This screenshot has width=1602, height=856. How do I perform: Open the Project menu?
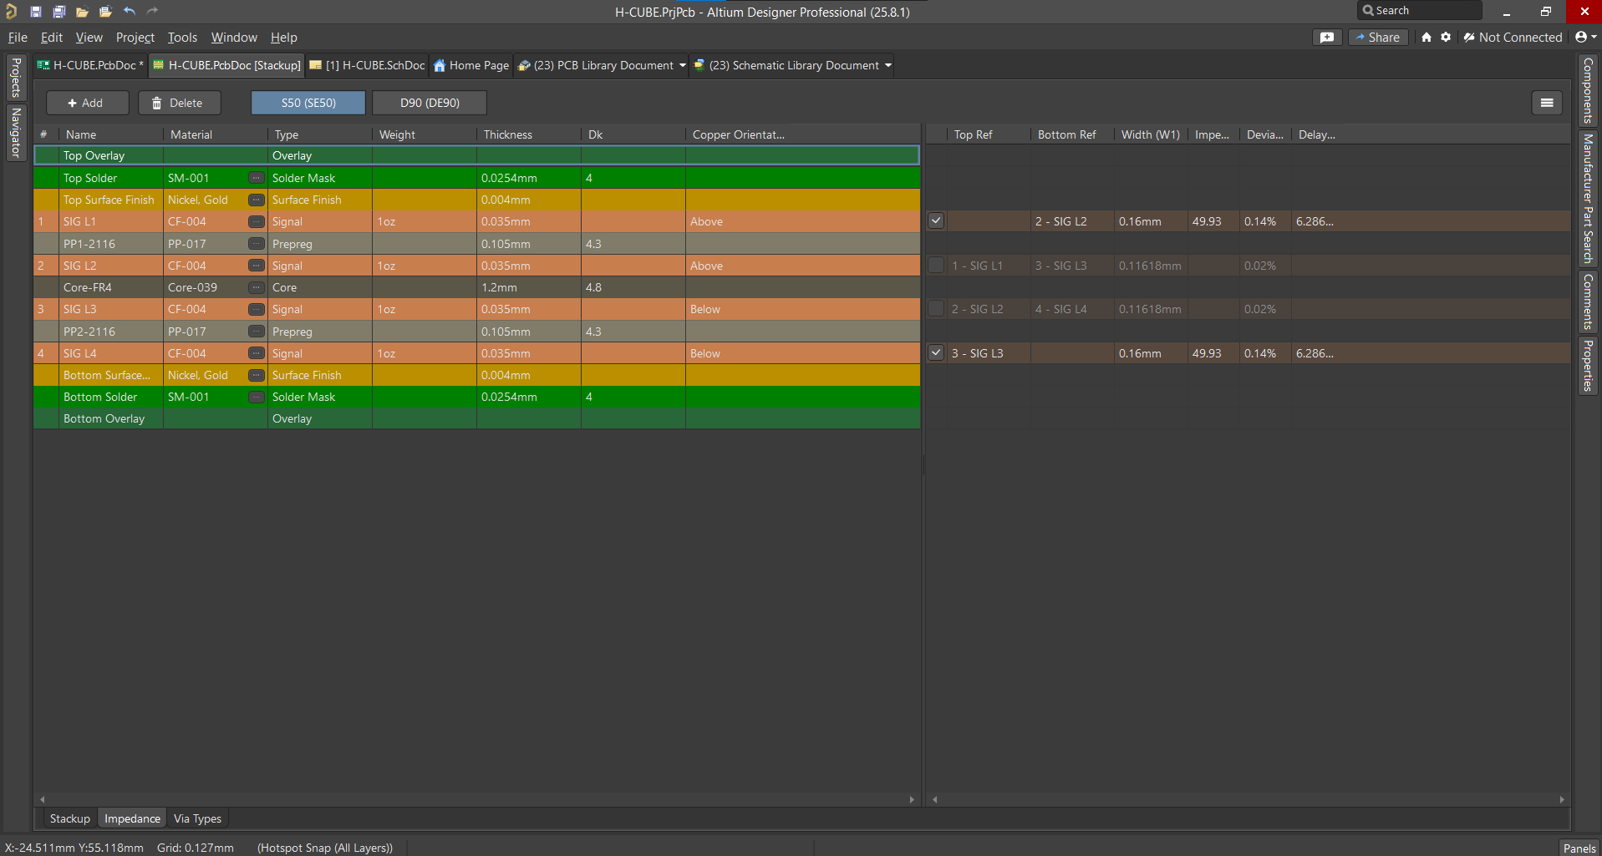[135, 38]
